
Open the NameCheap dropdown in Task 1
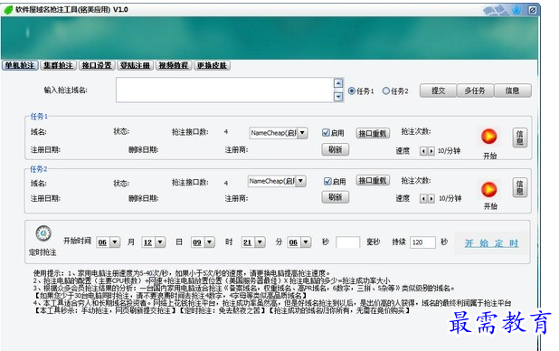(302, 133)
